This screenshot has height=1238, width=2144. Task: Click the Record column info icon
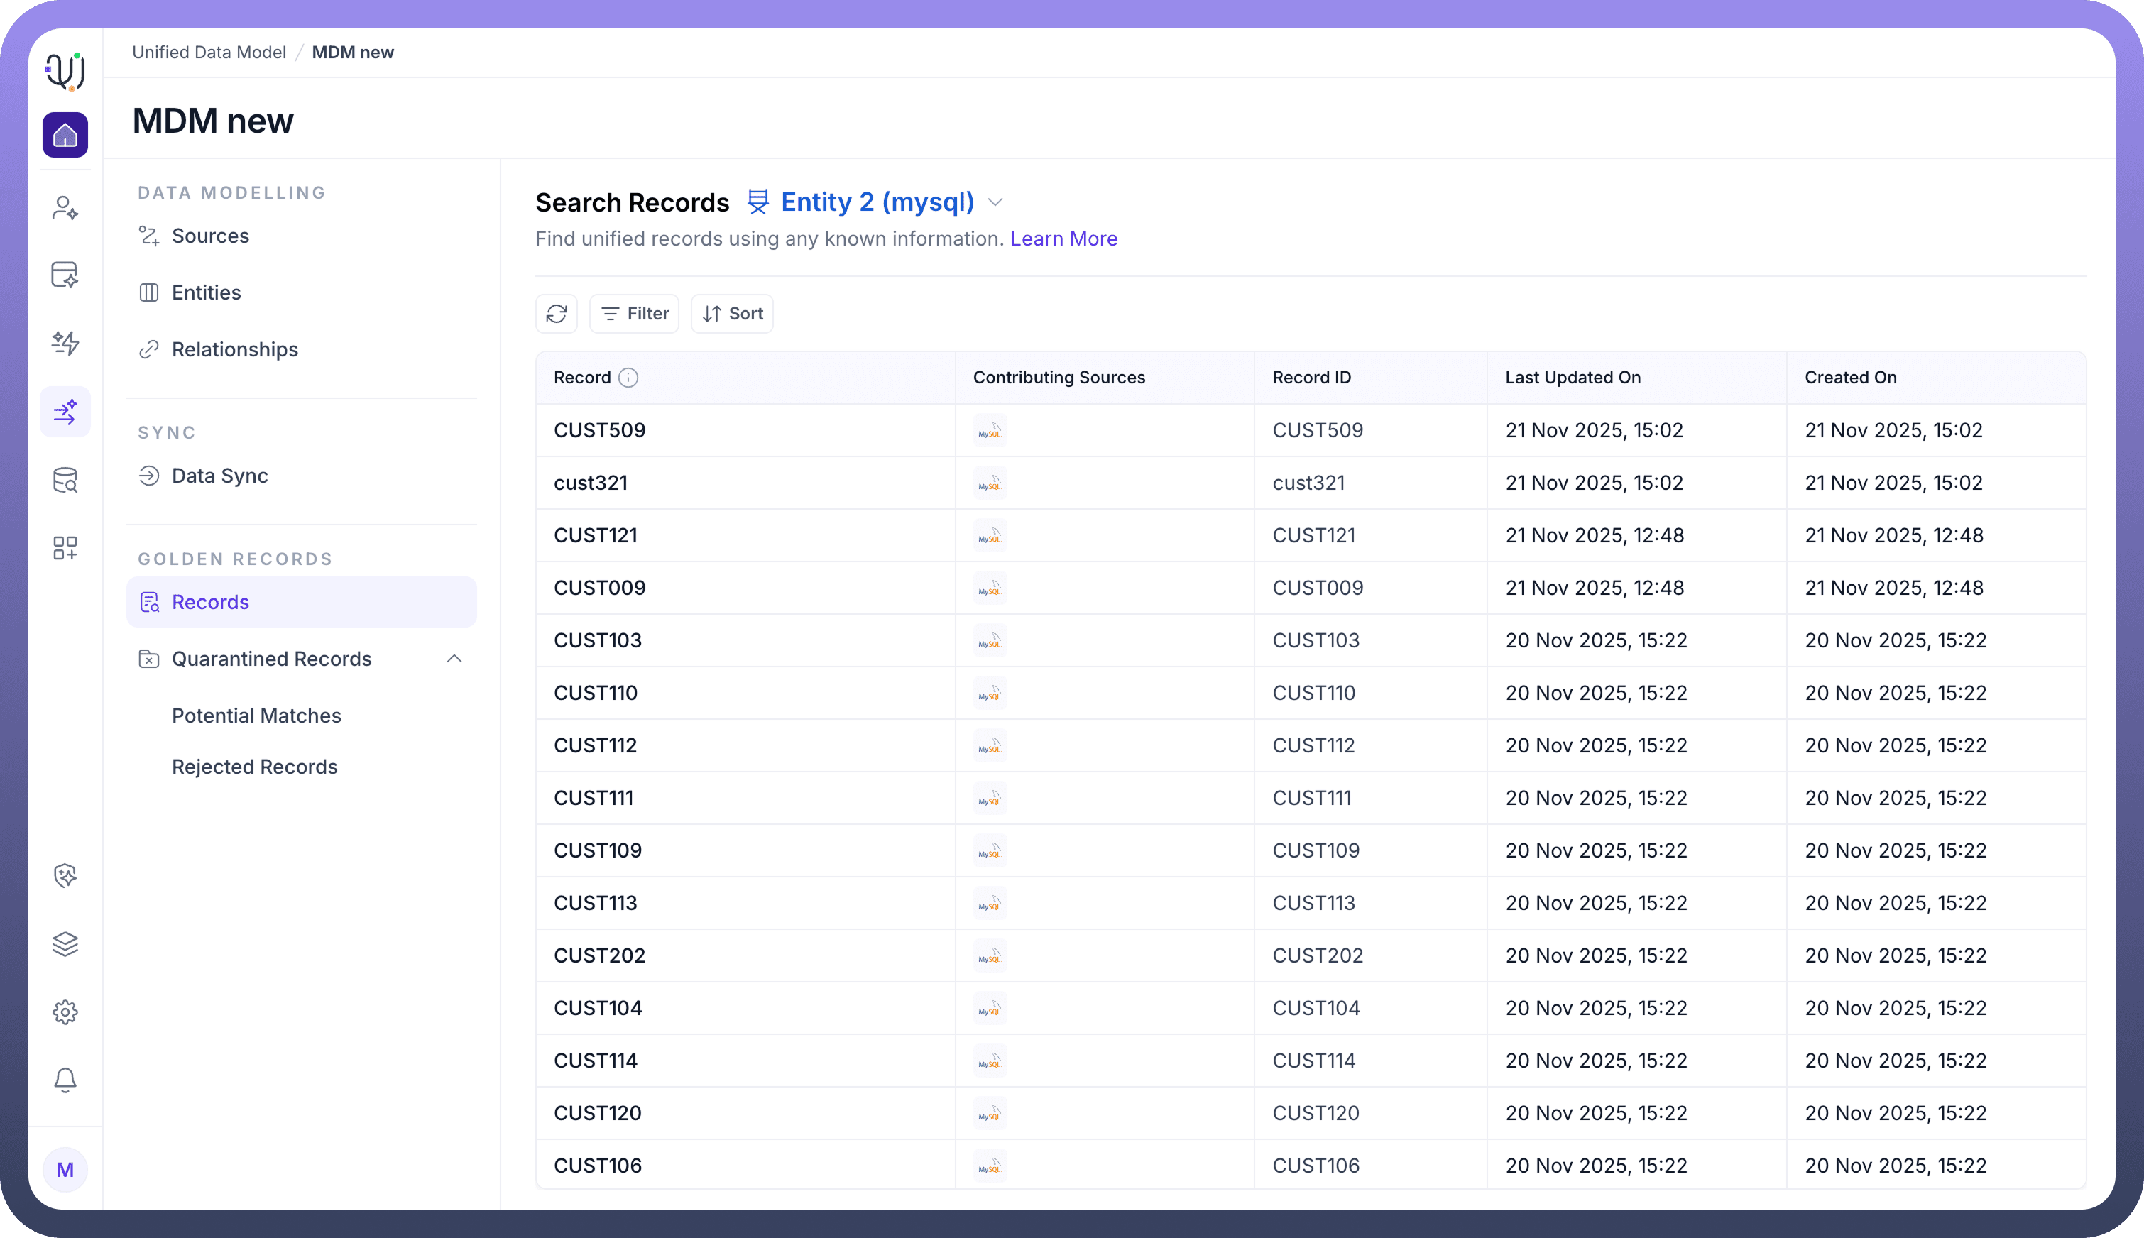[628, 378]
